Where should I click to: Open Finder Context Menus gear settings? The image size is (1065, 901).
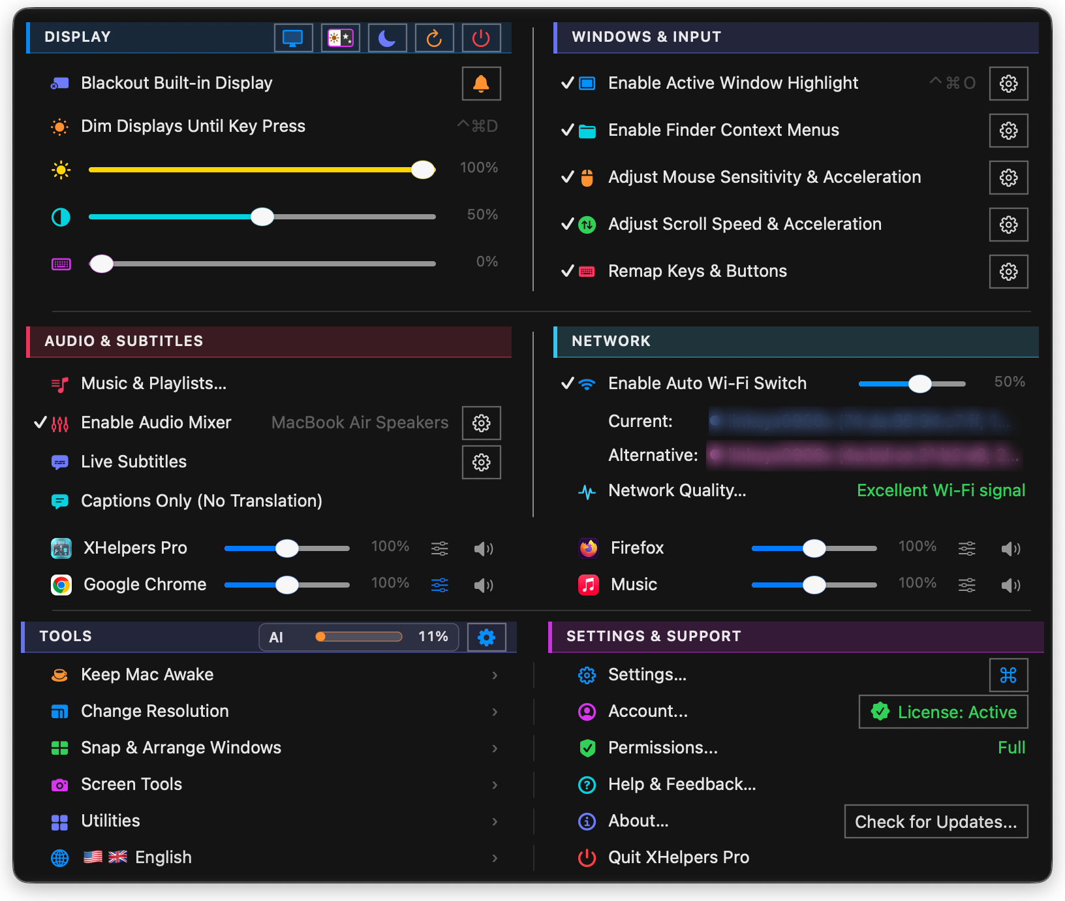click(1008, 131)
